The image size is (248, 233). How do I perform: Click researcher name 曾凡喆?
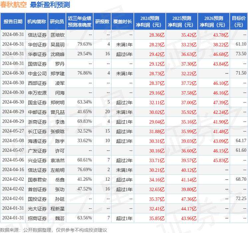pyautogui.click(x=57, y=112)
